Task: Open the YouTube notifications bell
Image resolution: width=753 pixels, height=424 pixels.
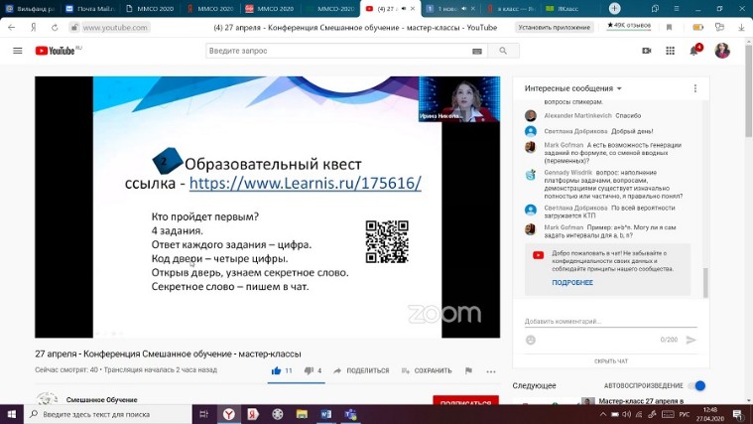Action: tap(695, 50)
